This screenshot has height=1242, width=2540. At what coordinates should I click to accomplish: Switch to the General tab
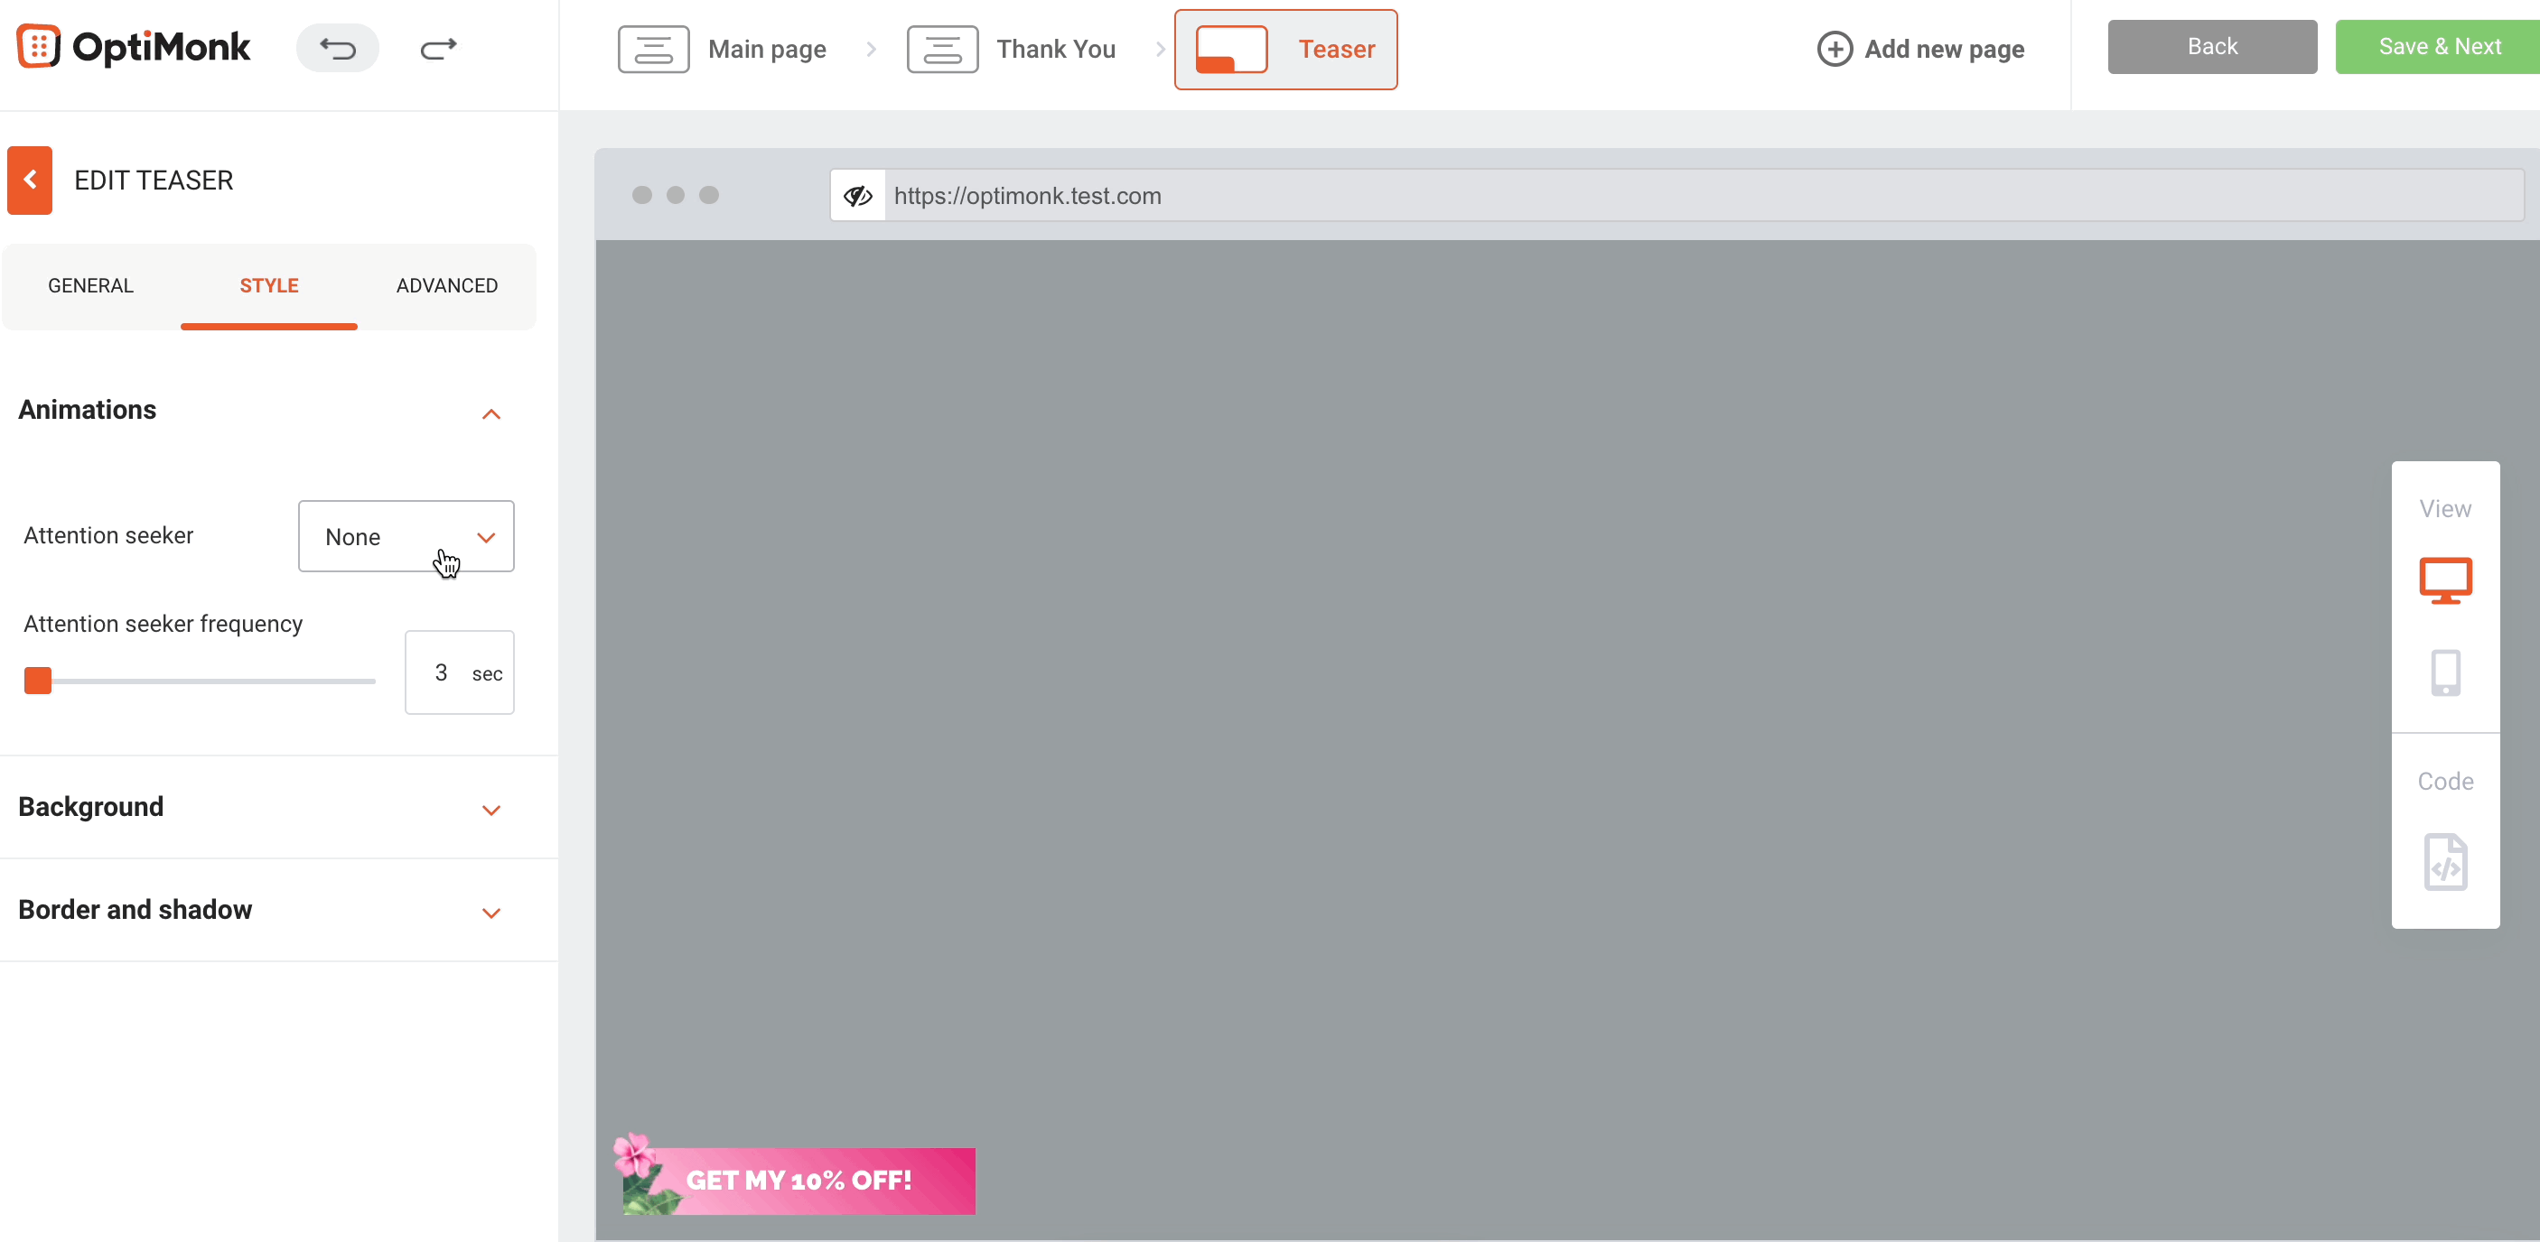click(x=90, y=285)
